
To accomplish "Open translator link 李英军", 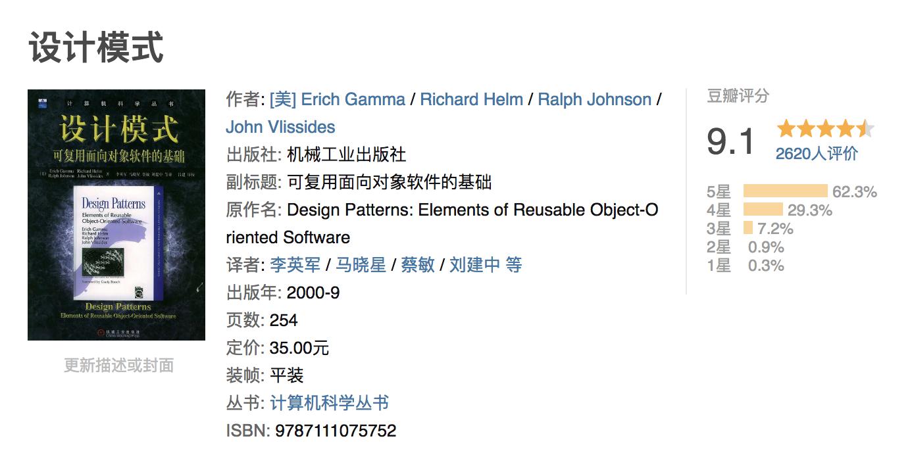I will point(295,265).
